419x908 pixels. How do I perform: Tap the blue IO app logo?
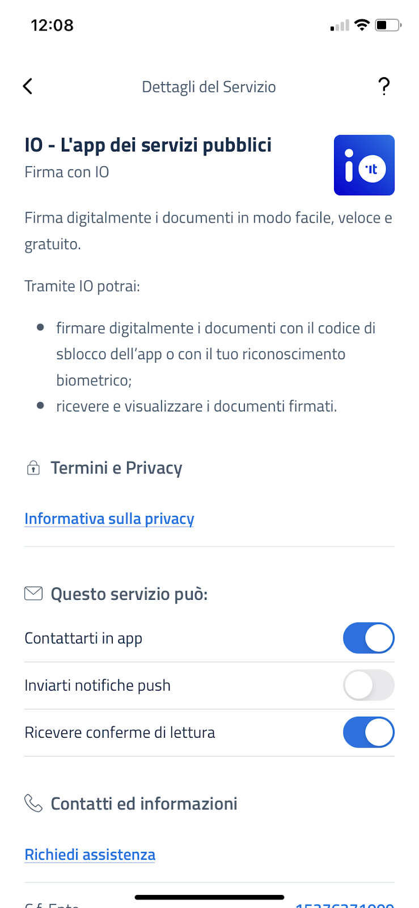[x=364, y=165]
